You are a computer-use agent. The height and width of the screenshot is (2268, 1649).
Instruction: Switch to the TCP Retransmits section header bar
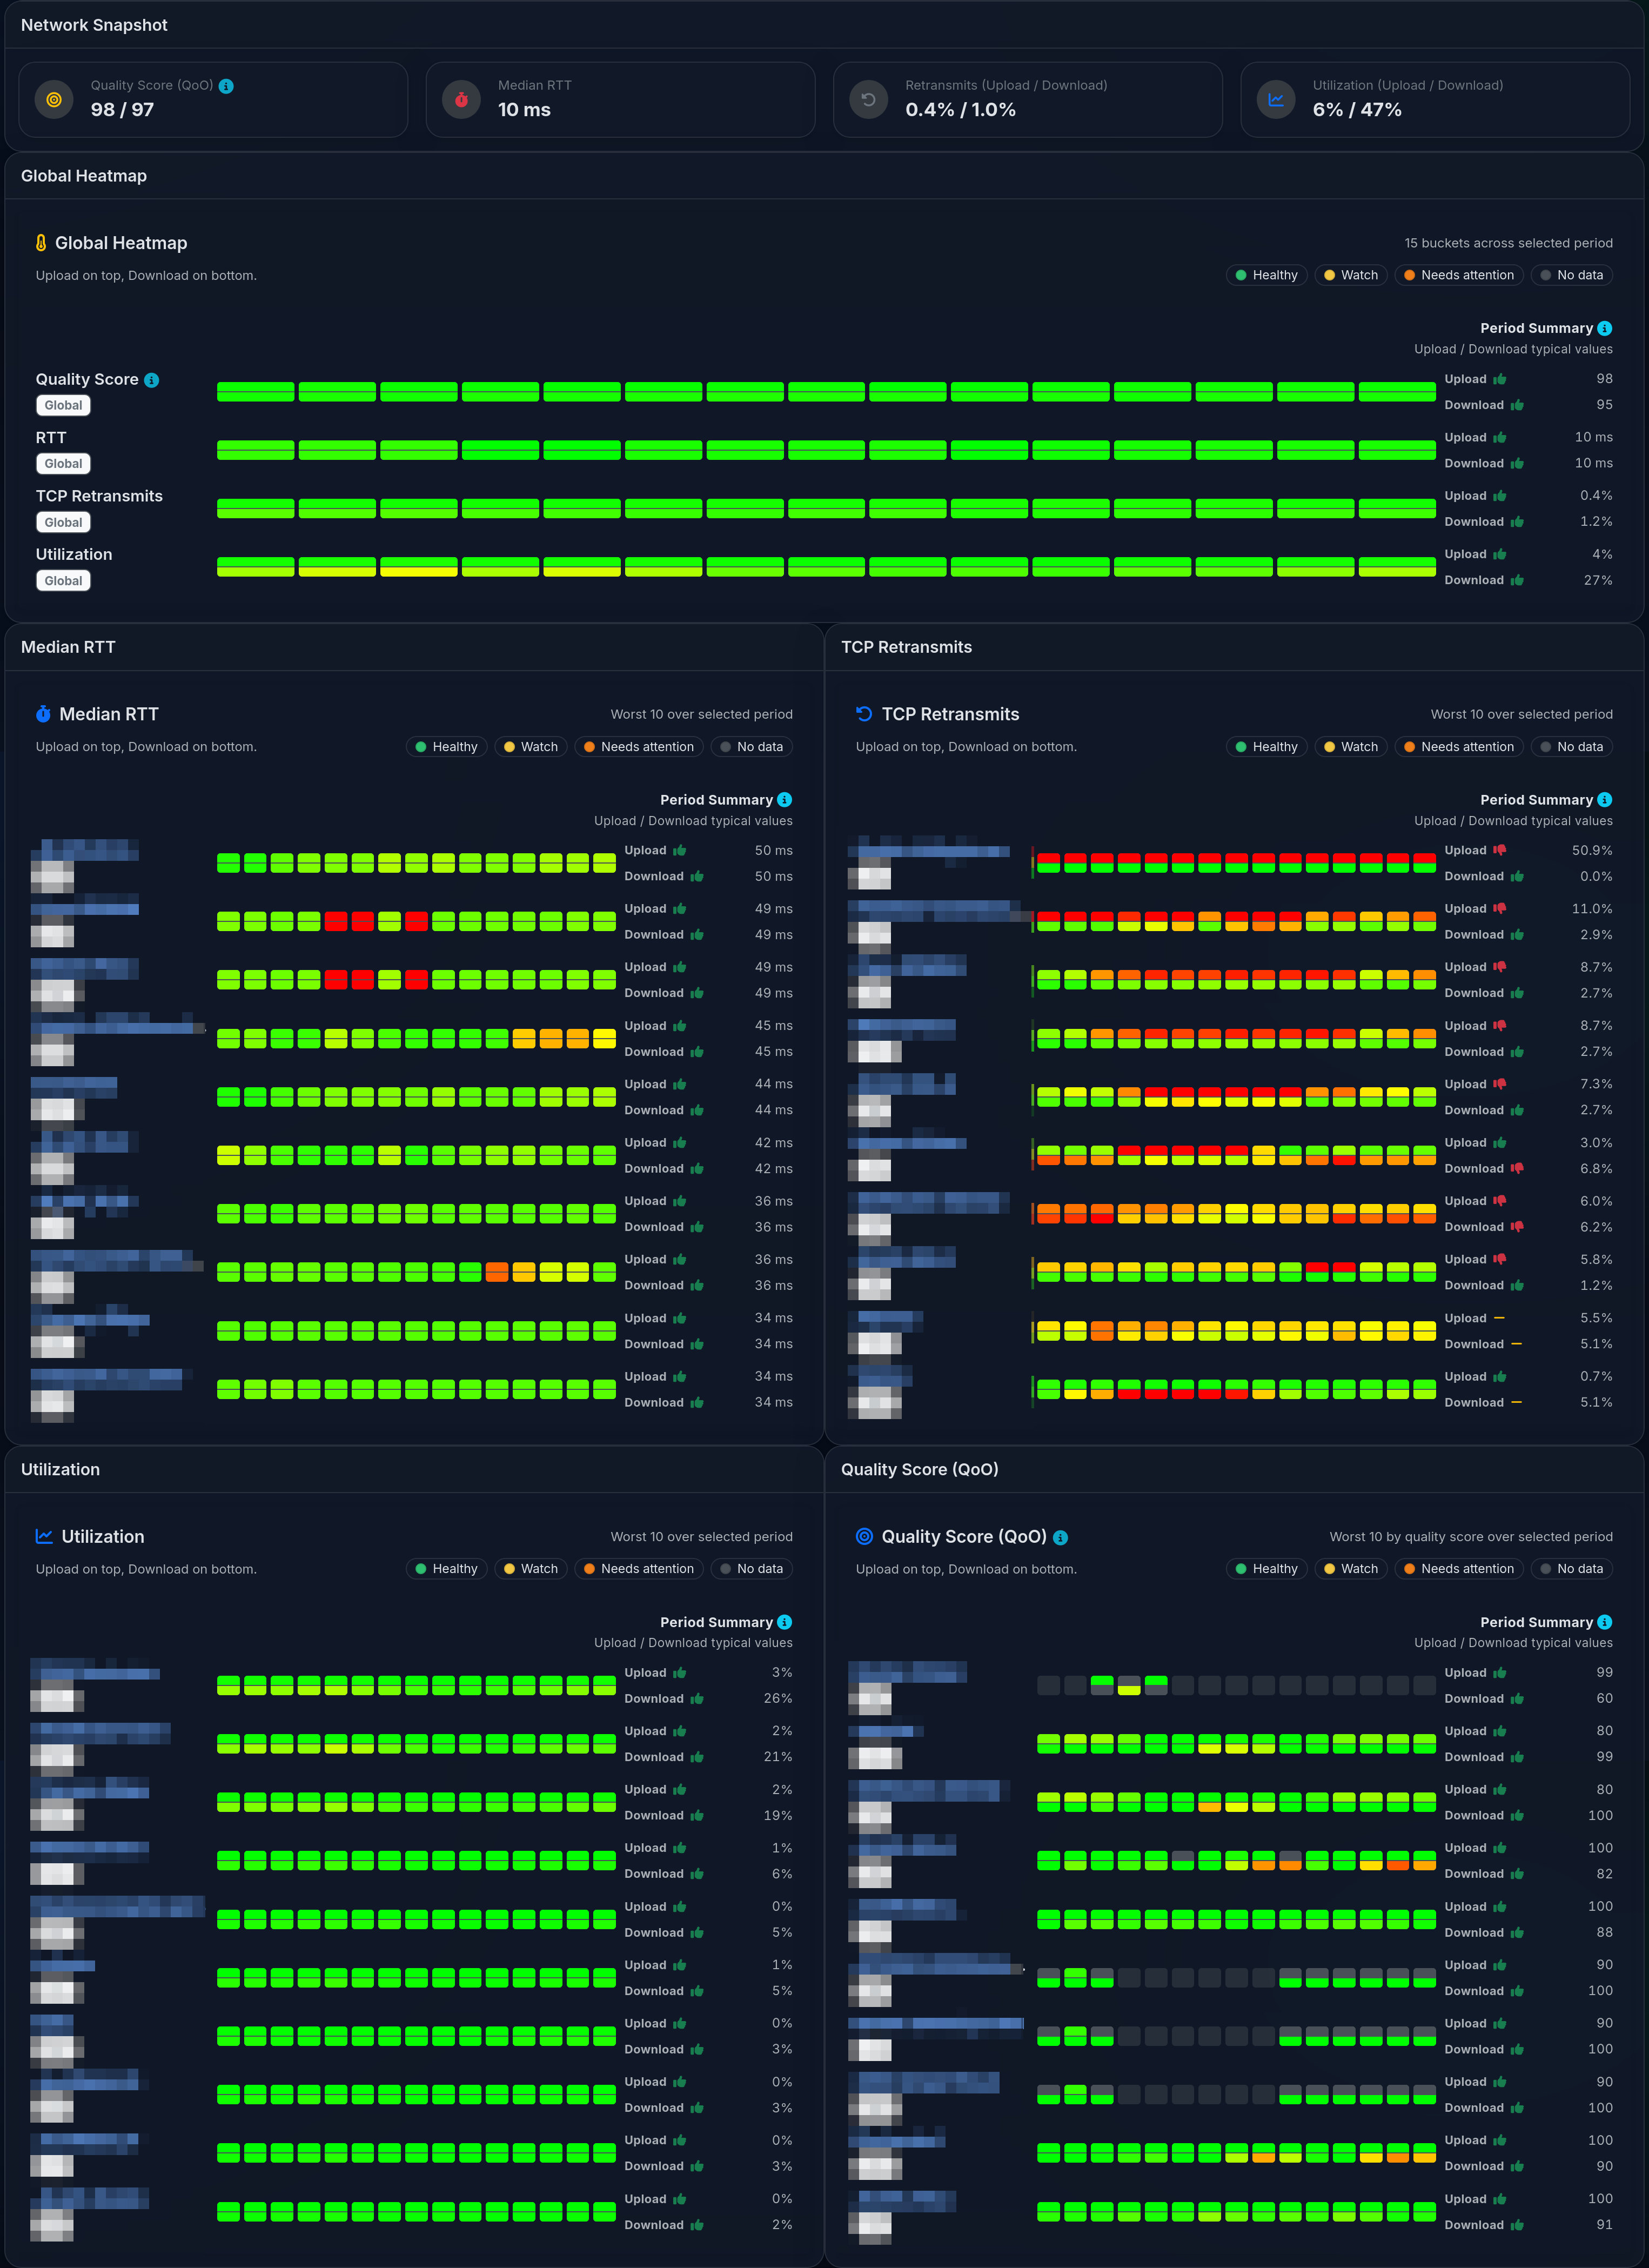906,647
